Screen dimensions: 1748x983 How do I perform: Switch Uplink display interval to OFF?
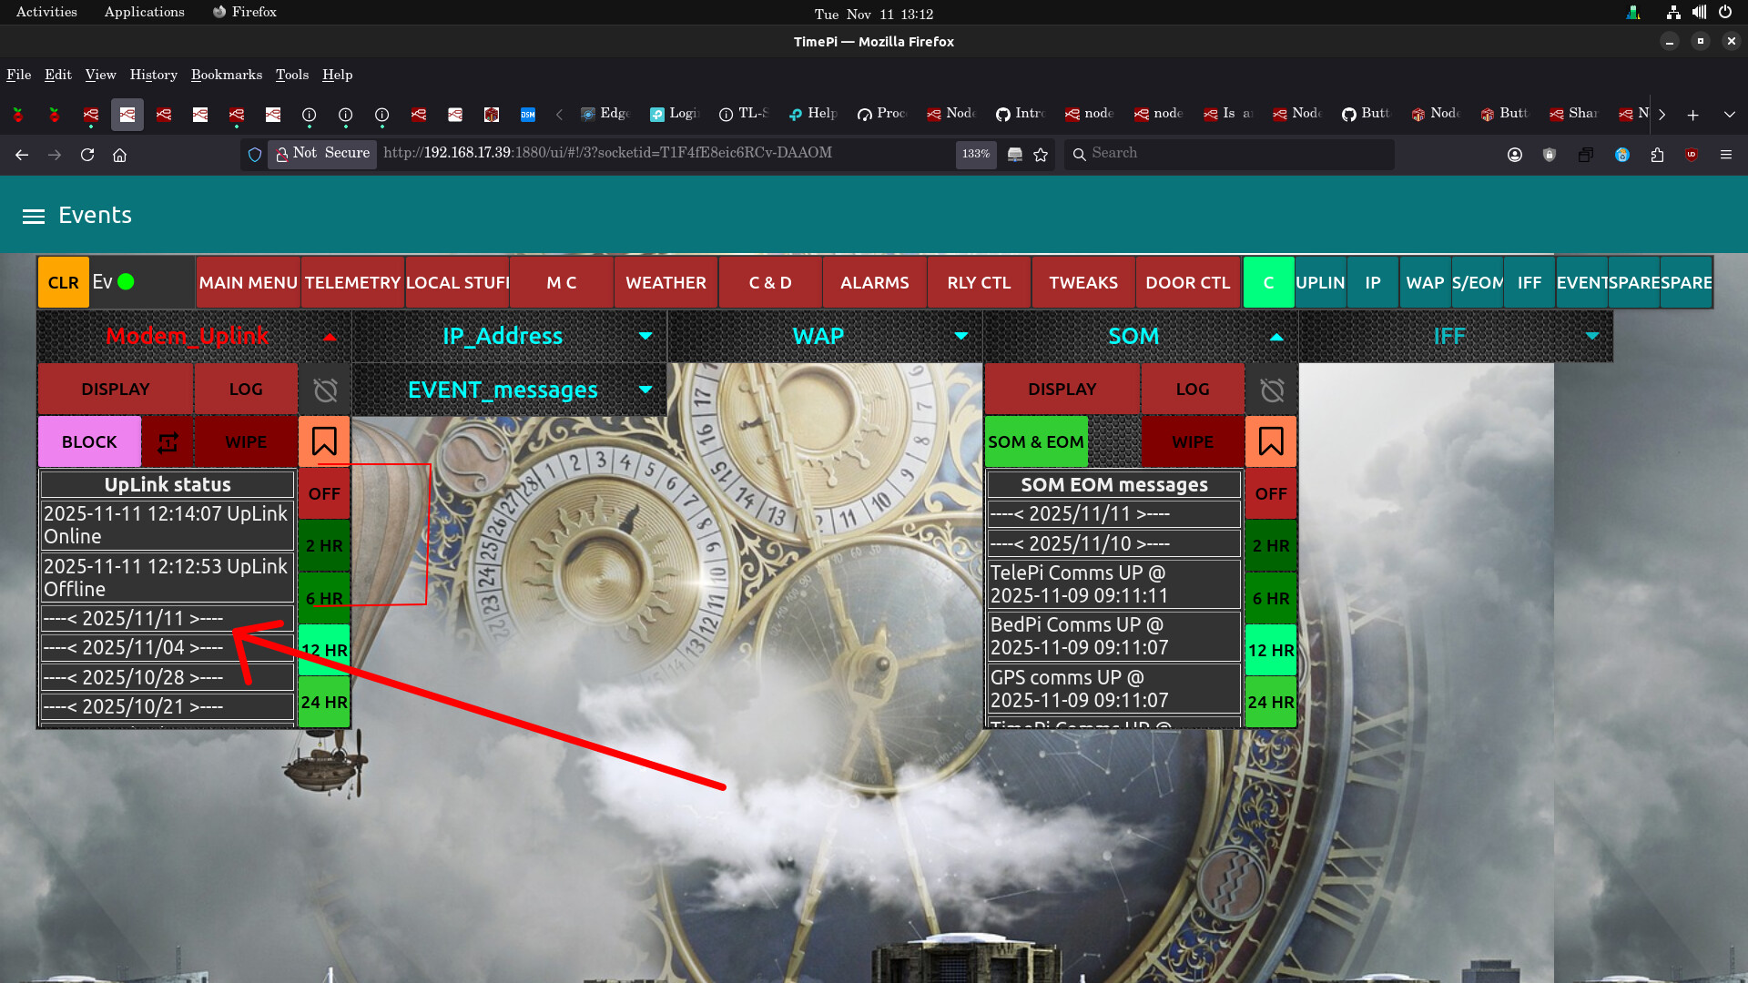pyautogui.click(x=324, y=493)
